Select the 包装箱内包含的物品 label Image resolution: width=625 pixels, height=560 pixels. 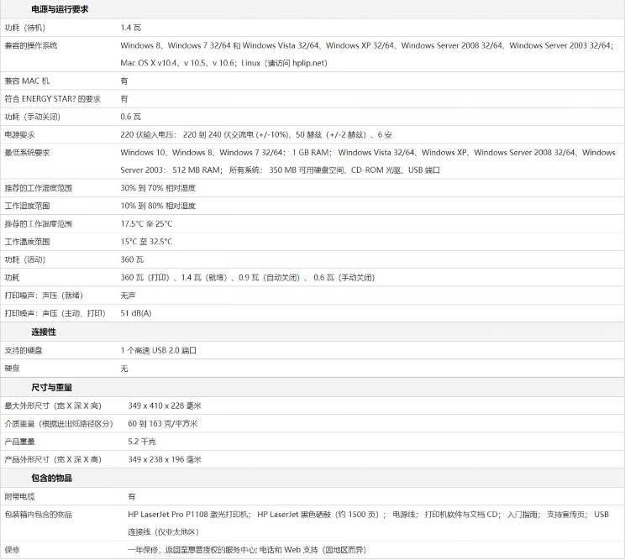point(39,515)
